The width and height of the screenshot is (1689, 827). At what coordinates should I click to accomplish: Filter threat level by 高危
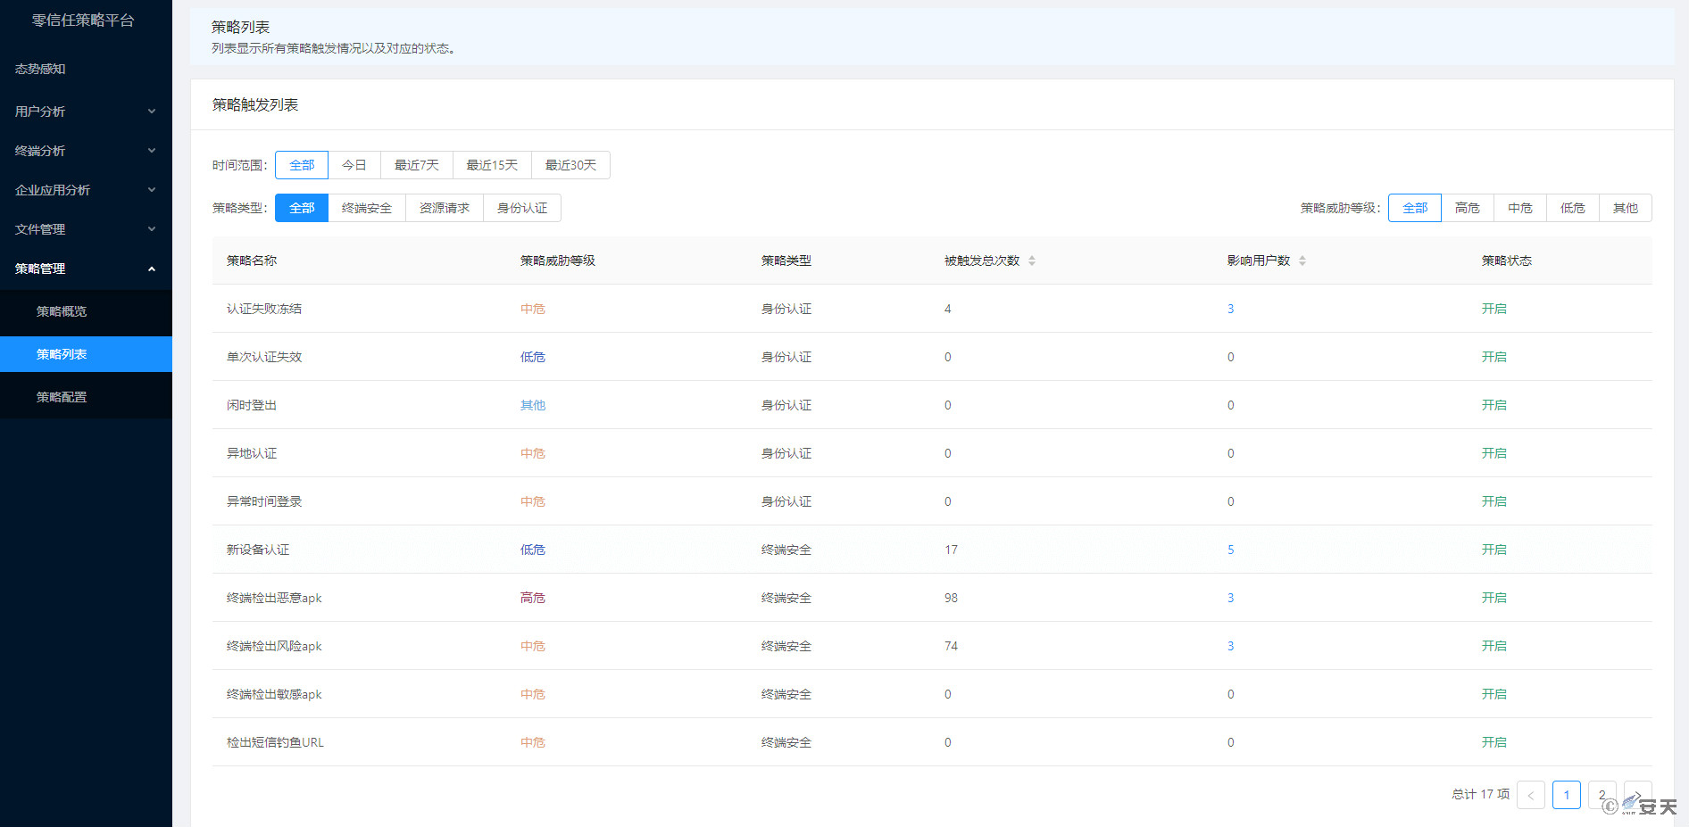(x=1468, y=208)
